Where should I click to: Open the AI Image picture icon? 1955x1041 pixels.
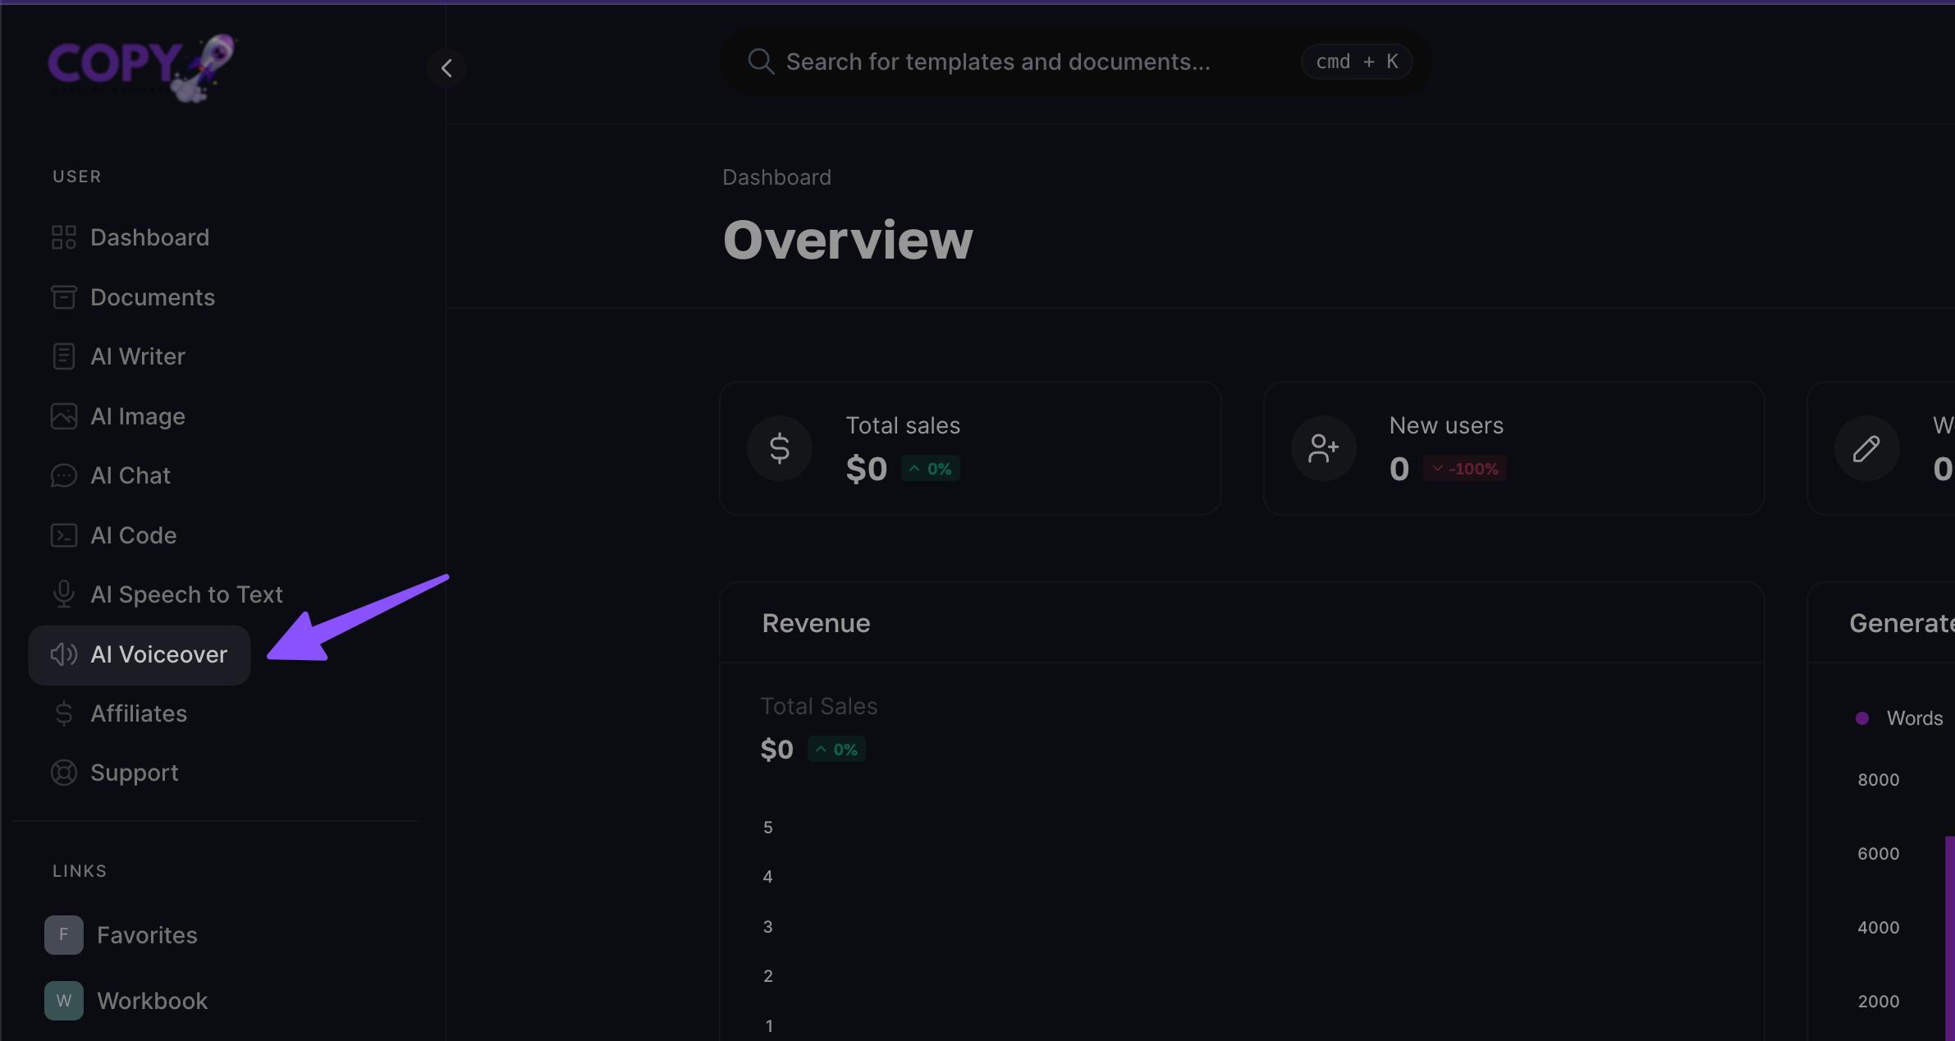click(63, 416)
